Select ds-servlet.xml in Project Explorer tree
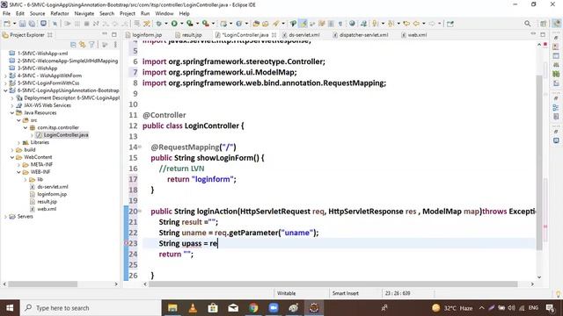 (x=53, y=187)
